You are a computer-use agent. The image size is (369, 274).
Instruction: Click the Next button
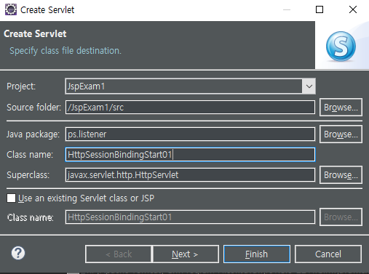pyautogui.click(x=186, y=254)
